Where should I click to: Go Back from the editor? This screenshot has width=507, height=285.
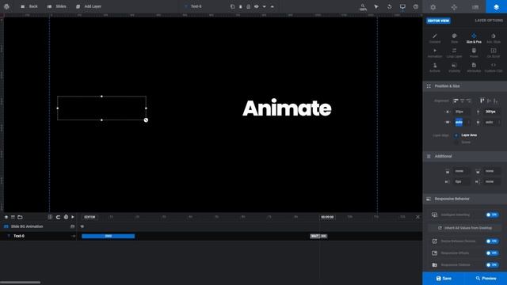pyautogui.click(x=29, y=6)
